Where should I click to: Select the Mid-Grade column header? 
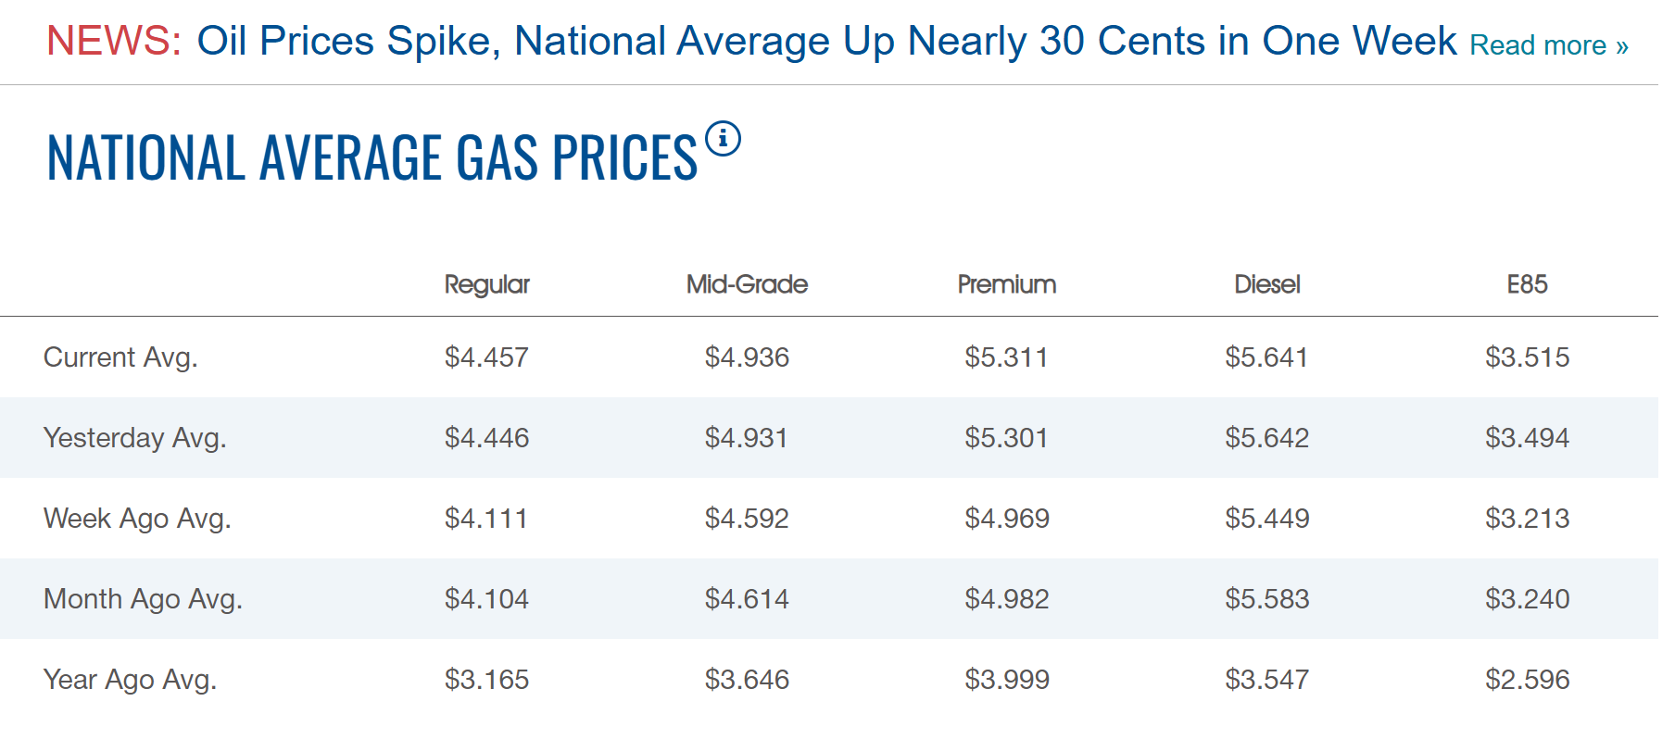coord(747,284)
